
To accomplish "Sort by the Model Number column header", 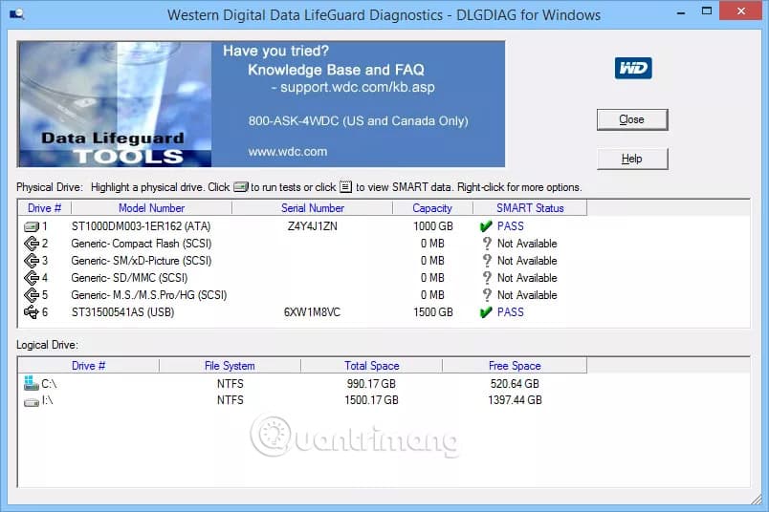I will pyautogui.click(x=151, y=207).
